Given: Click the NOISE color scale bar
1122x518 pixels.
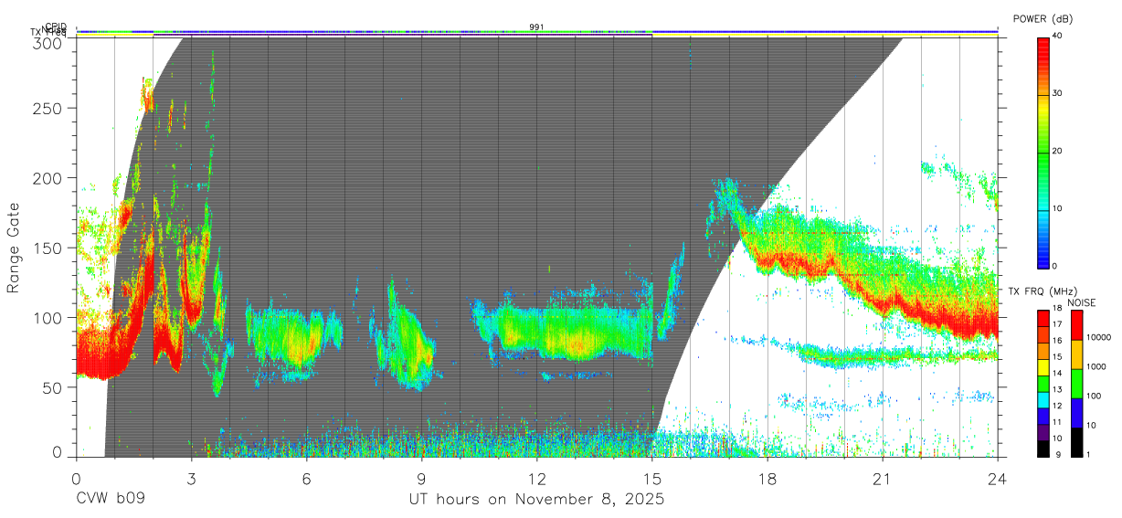Looking at the screenshot, I should tap(1078, 383).
